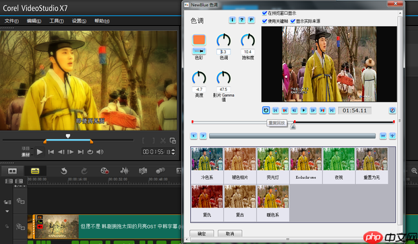Open the 文件 File menu
The width and height of the screenshot is (418, 244).
[x=11, y=21]
